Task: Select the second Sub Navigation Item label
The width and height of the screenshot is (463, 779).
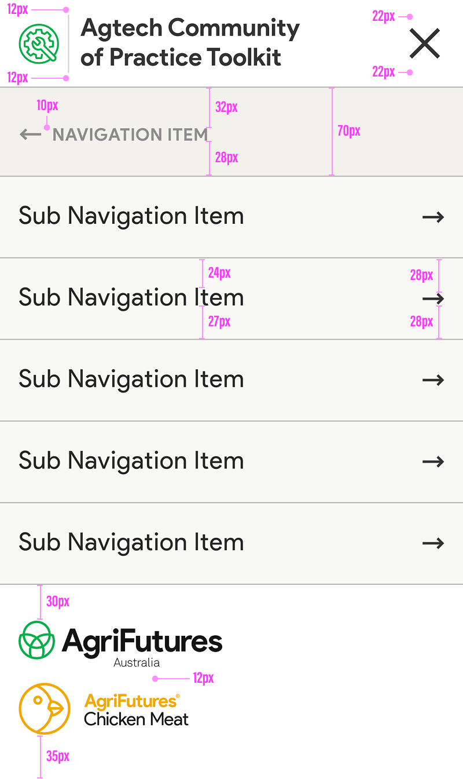Action: point(131,298)
